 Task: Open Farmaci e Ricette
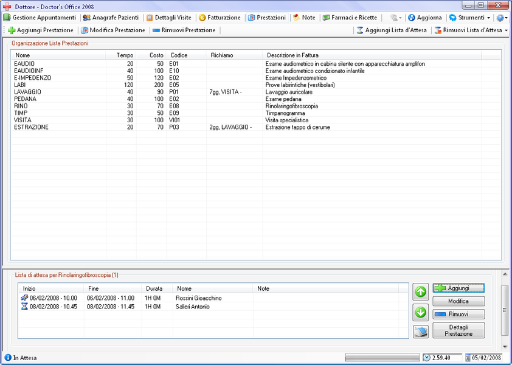(350, 18)
